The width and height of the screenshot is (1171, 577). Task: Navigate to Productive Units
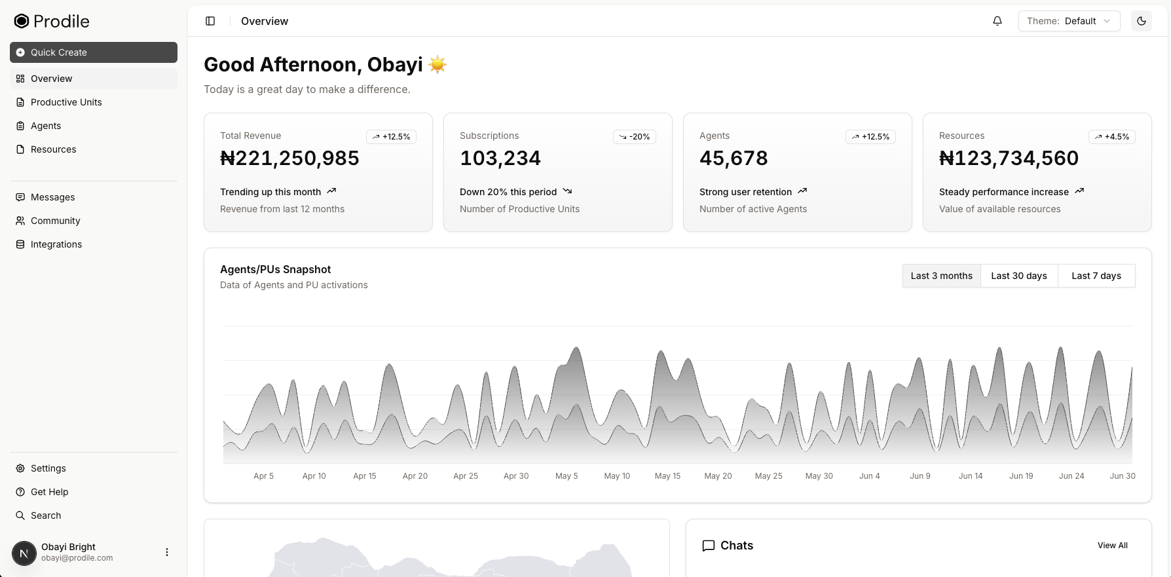click(x=66, y=102)
